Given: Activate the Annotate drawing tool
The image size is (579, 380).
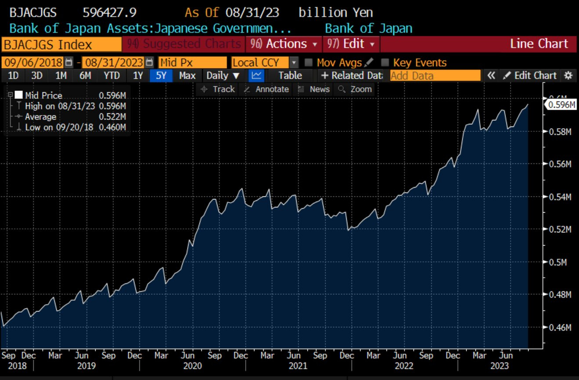Looking at the screenshot, I should coord(266,89).
